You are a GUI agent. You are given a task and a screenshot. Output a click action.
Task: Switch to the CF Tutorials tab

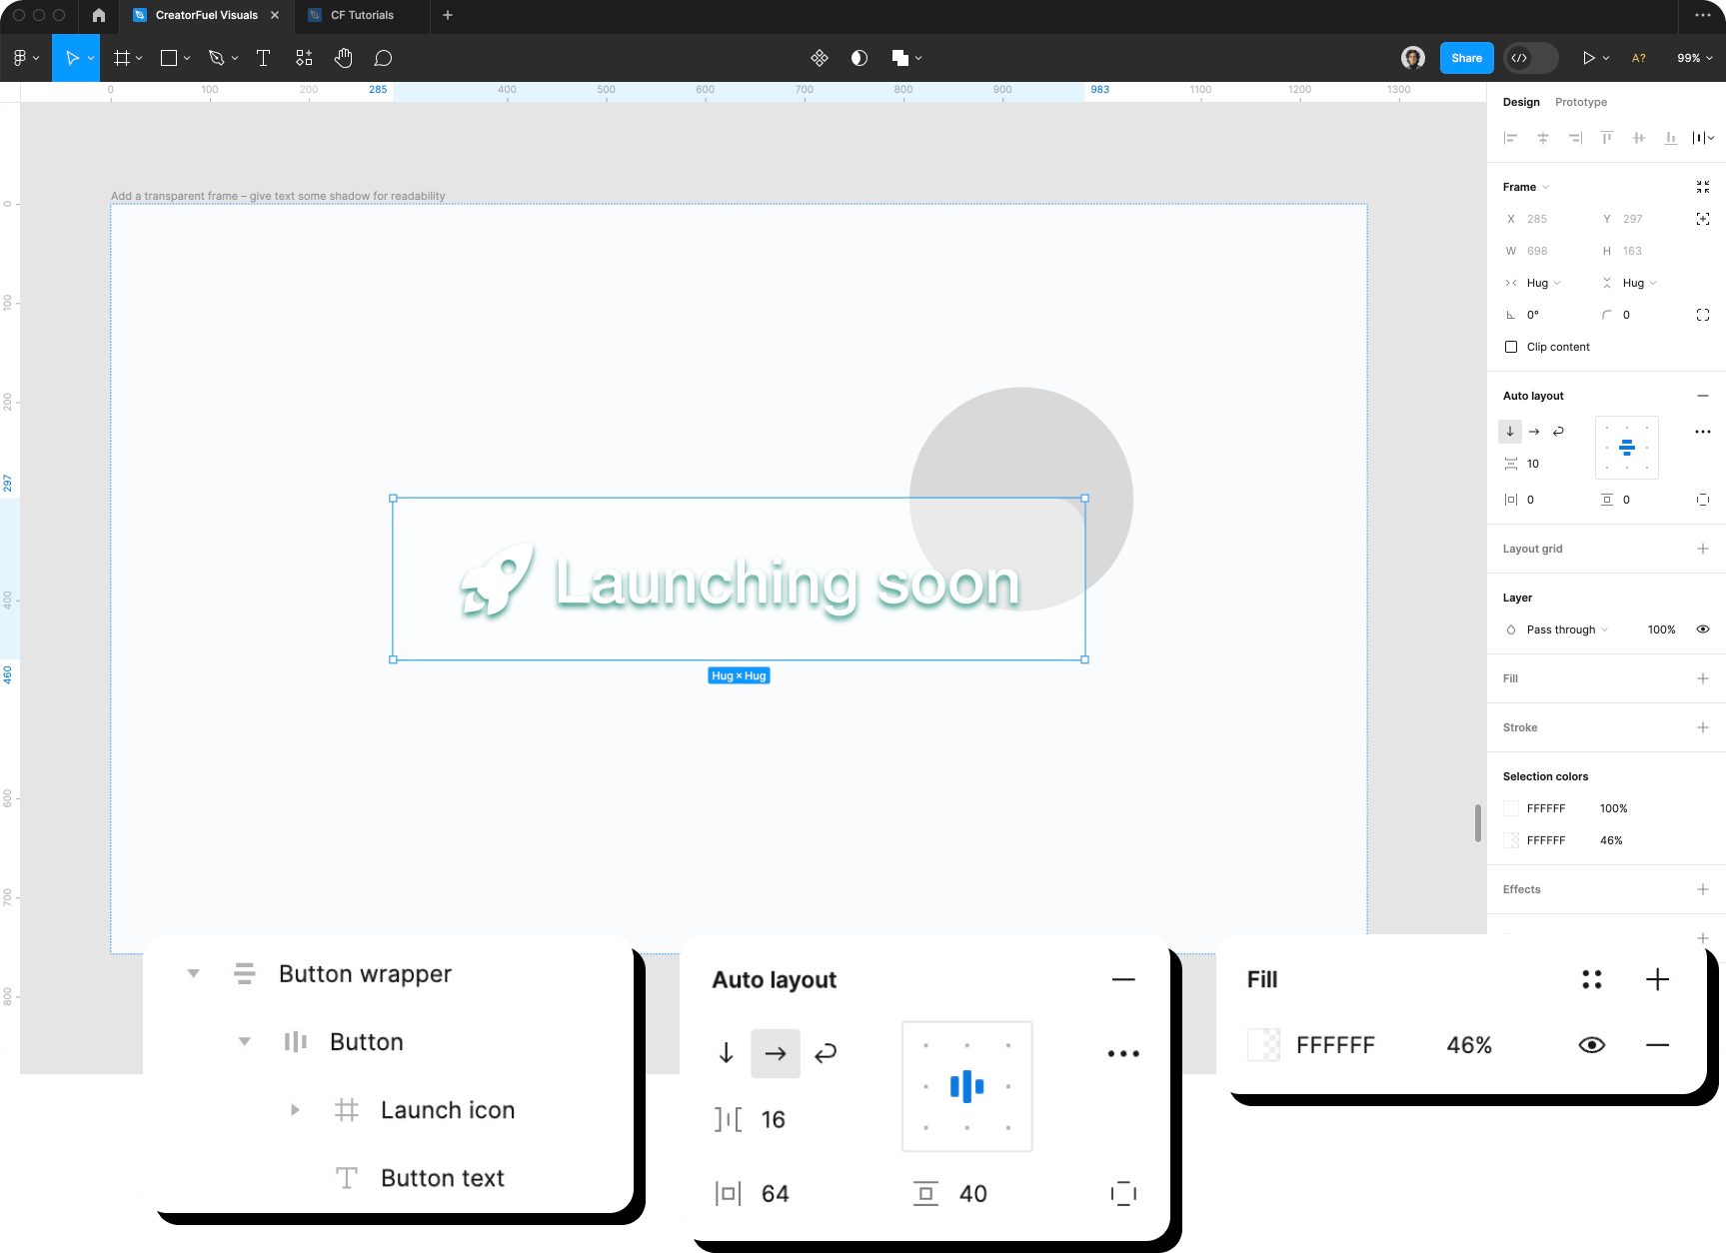tap(362, 15)
